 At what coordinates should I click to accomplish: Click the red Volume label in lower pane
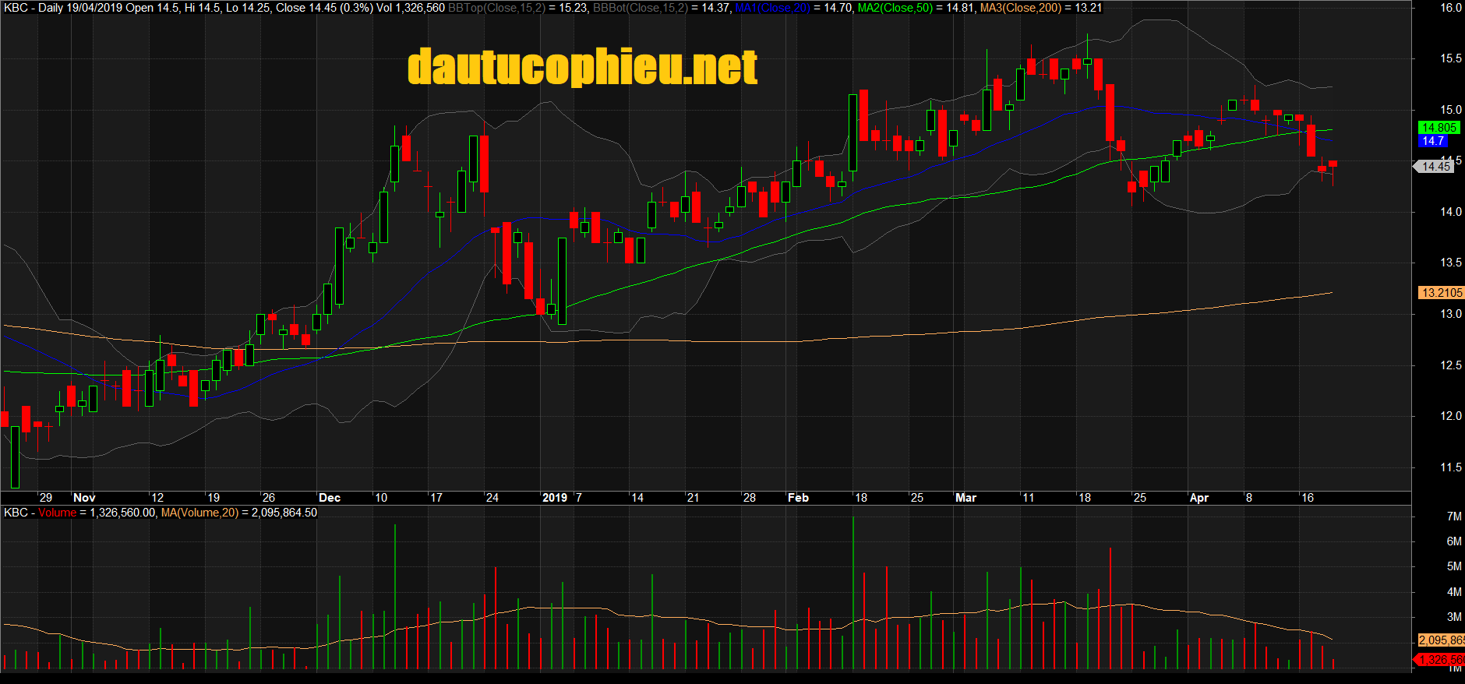pyautogui.click(x=57, y=513)
